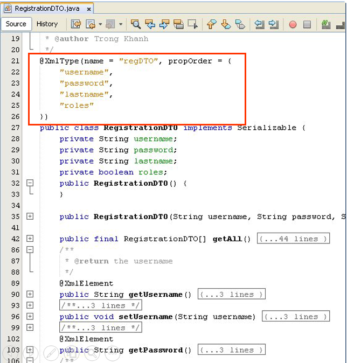The width and height of the screenshot is (347, 363).
Task: Expand the folded comment at line 99
Action: [30, 327]
